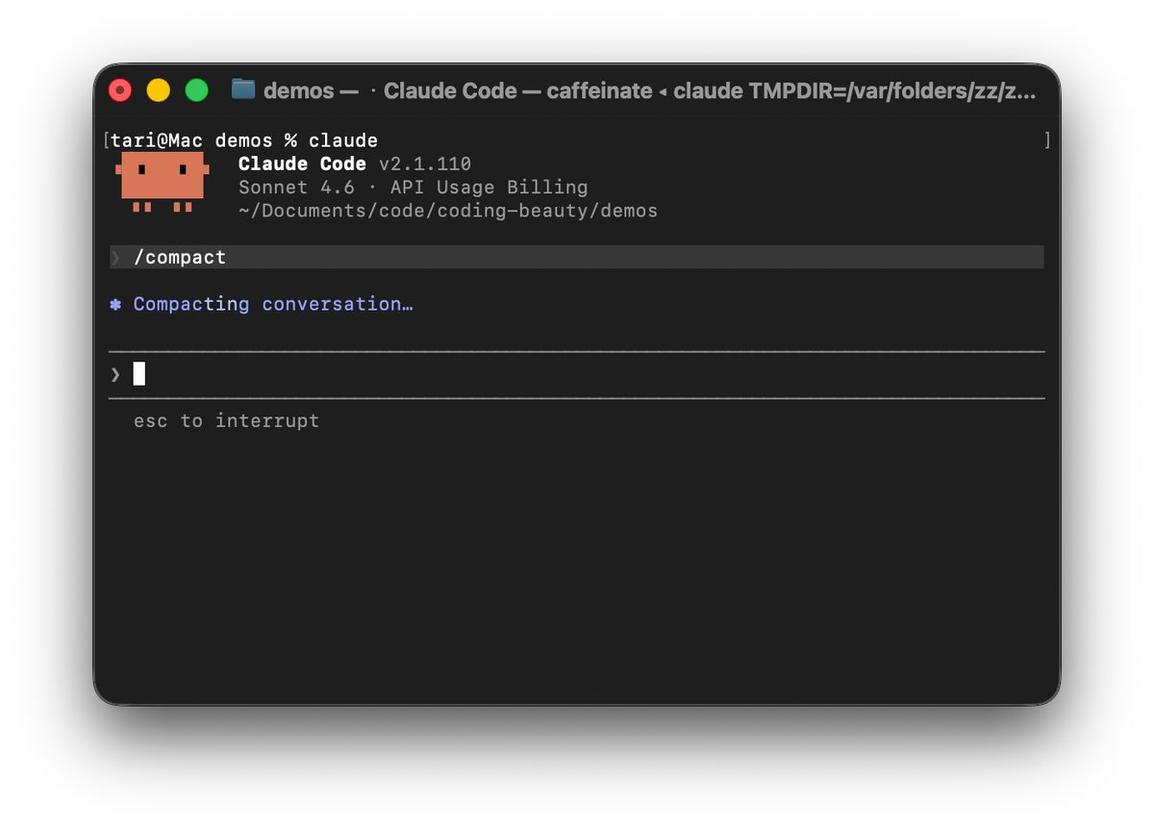The height and width of the screenshot is (829, 1154).
Task: Click the chevron prompt before /compact
Action: click(x=115, y=257)
